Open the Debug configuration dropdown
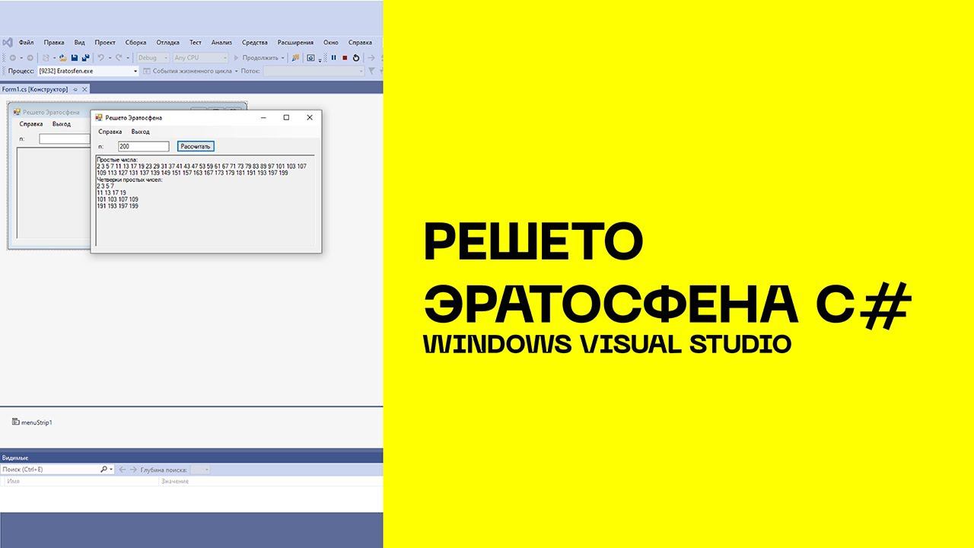The height and width of the screenshot is (548, 974). pyautogui.click(x=152, y=58)
